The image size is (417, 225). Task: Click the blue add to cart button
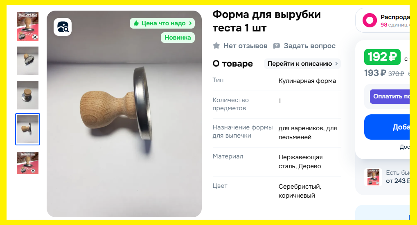click(387, 127)
